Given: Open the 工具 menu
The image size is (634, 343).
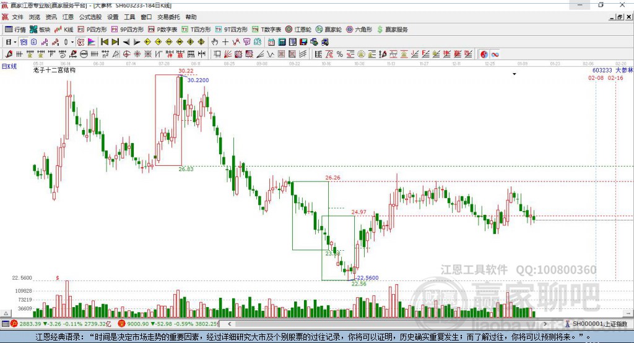Looking at the screenshot, I should 129,17.
